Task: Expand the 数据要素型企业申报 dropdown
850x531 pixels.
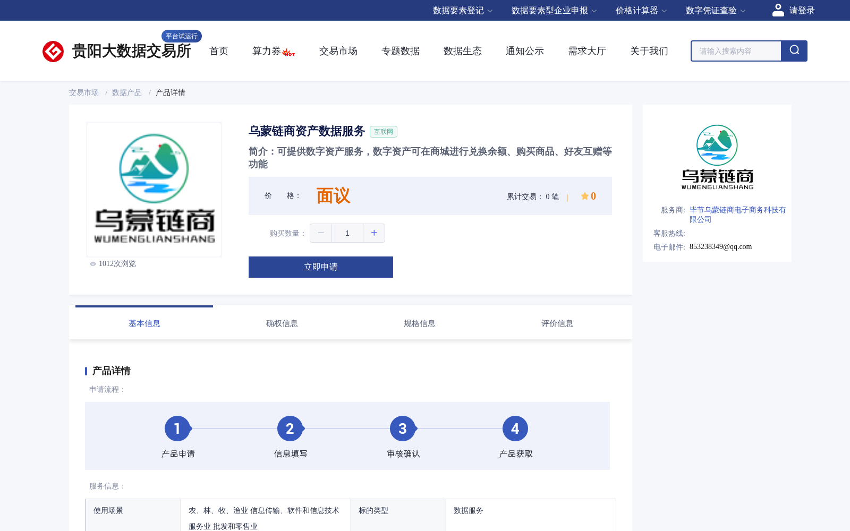Action: [x=554, y=11]
